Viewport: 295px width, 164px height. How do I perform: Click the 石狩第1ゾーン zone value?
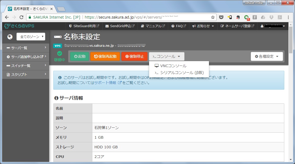point(106,128)
